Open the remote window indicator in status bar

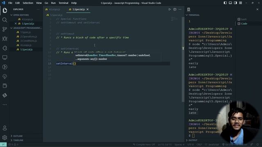click(x=3, y=145)
